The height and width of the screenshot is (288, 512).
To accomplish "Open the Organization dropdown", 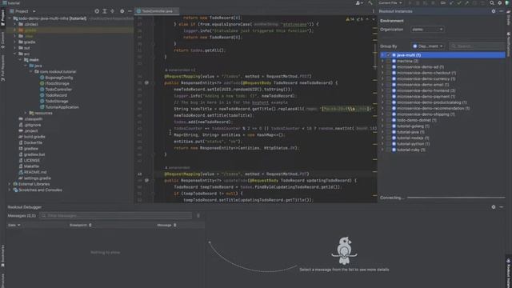I will 427,30.
